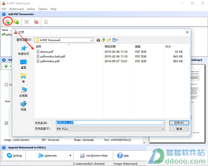The image size is (208, 166).
Task: Open the Action menu
Action: point(31,9)
